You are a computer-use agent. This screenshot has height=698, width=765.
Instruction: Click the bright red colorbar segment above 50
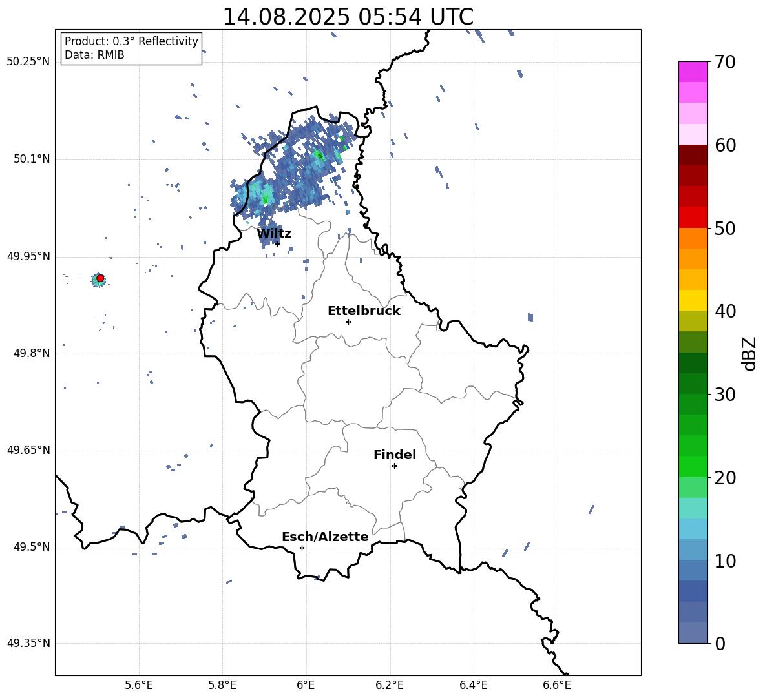(693, 218)
